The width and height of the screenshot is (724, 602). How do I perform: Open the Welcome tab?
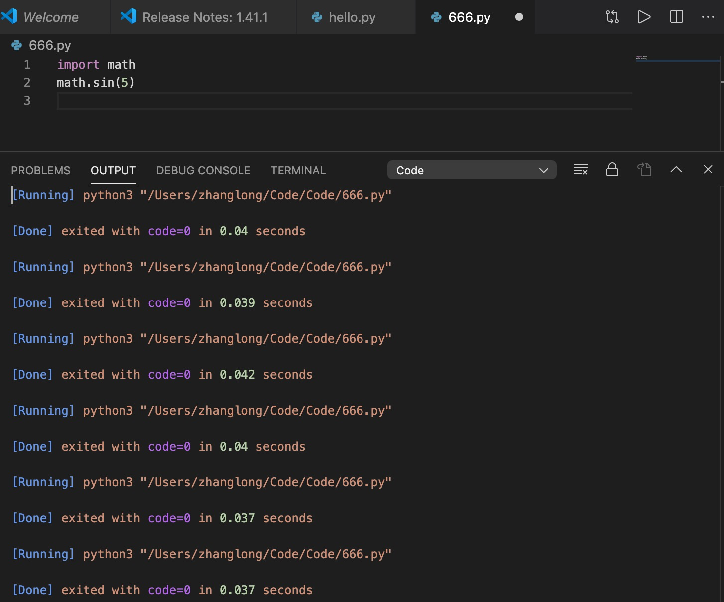(54, 17)
